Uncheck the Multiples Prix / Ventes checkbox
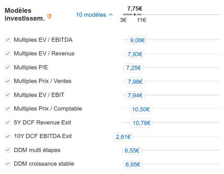 click(x=8, y=81)
